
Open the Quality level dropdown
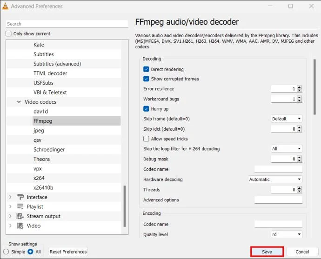point(287,234)
